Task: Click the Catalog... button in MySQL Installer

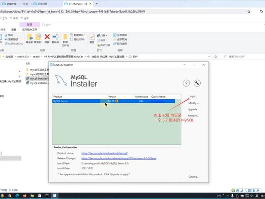Action: click(x=193, y=177)
